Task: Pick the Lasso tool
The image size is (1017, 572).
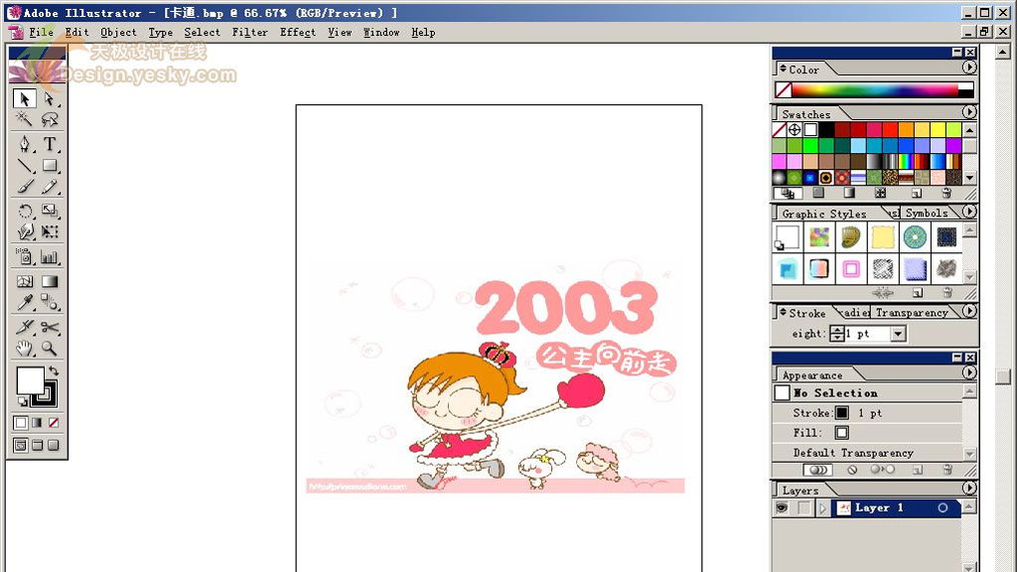Action: (50, 119)
